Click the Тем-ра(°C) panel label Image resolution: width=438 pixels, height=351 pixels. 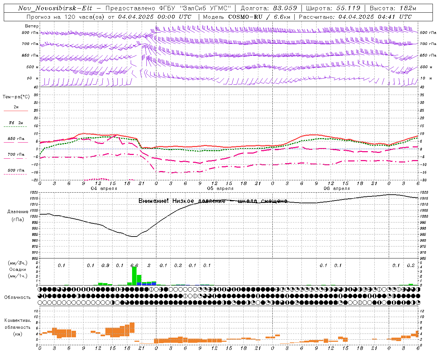16,97
